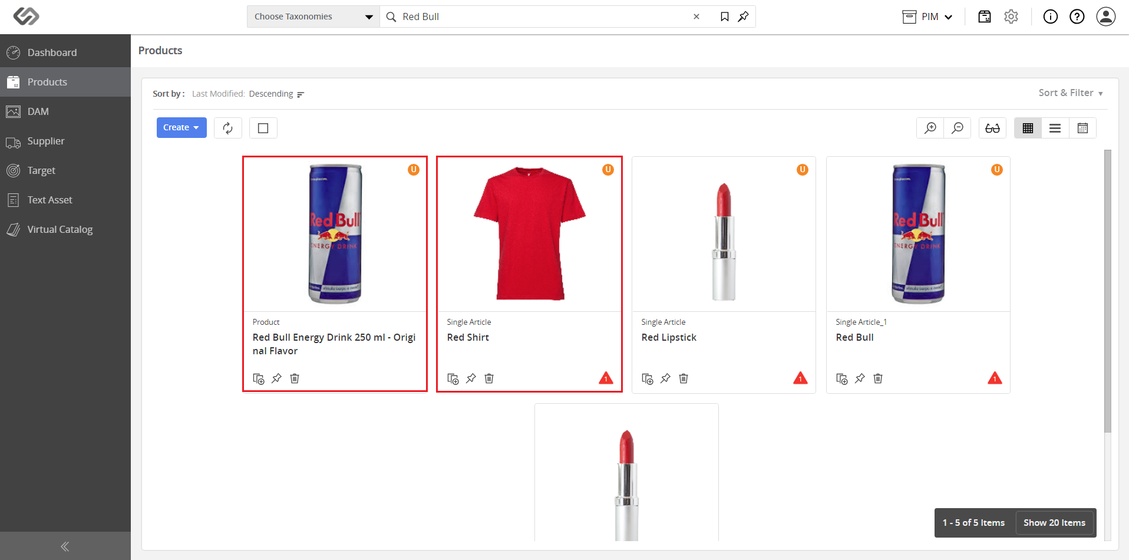1129x560 pixels.
Task: Go to Dashboard in the sidebar
Action: click(x=65, y=52)
